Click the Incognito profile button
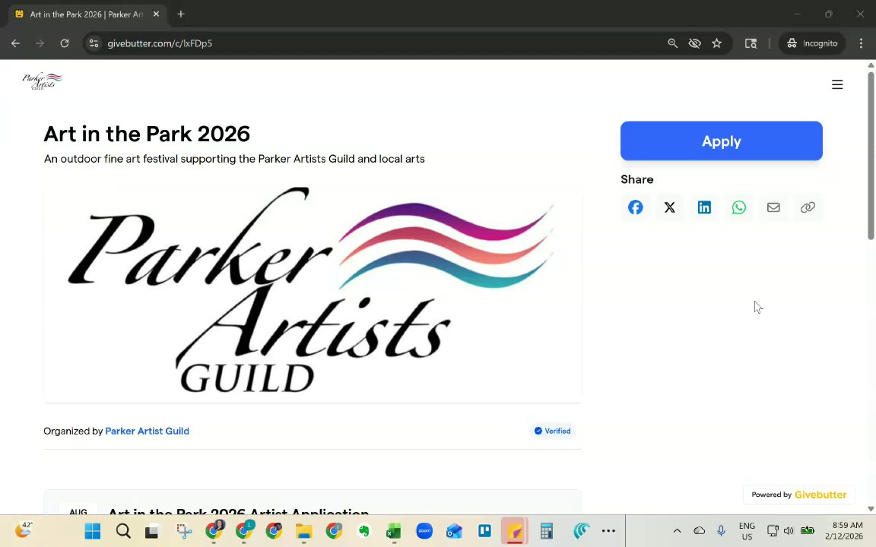Screen dimensions: 876x547 (812, 43)
